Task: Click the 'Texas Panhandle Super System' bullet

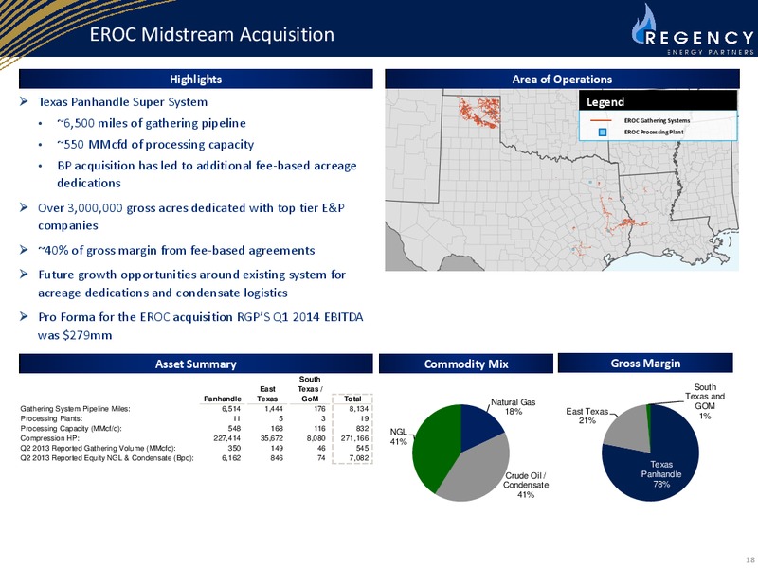Action: (x=123, y=102)
